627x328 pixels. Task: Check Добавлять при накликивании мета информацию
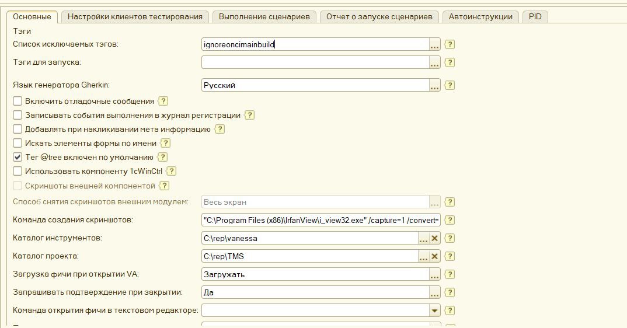click(x=17, y=129)
